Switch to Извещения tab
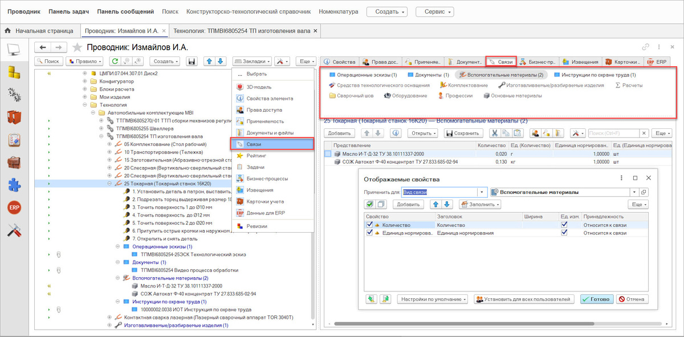Image resolution: width=684 pixels, height=337 pixels. (581, 62)
